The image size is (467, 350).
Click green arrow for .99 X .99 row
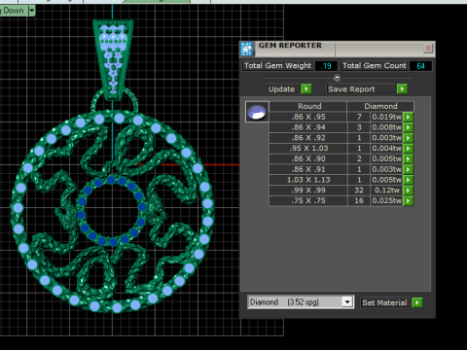click(409, 191)
